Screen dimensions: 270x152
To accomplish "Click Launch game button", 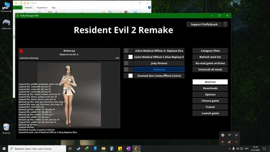I will [x=210, y=113].
